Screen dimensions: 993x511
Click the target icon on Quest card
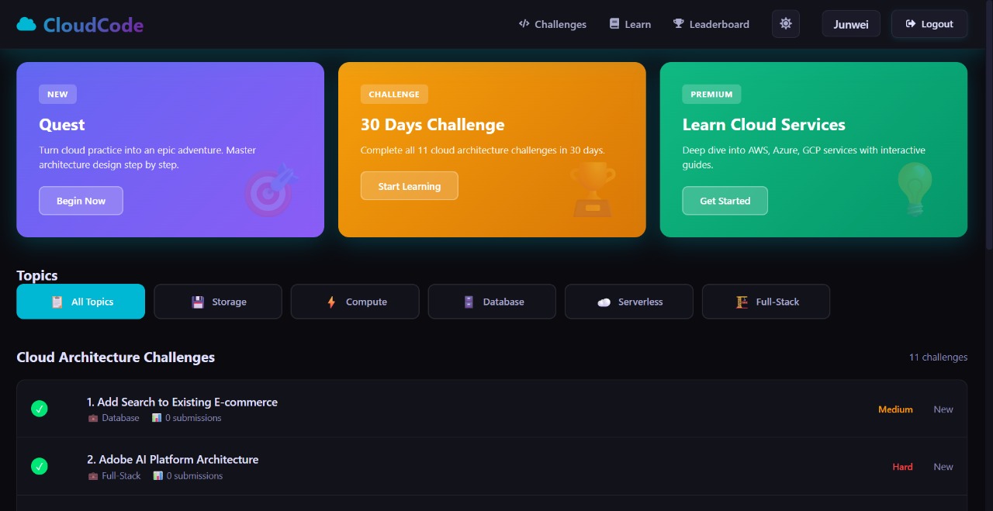point(271,190)
